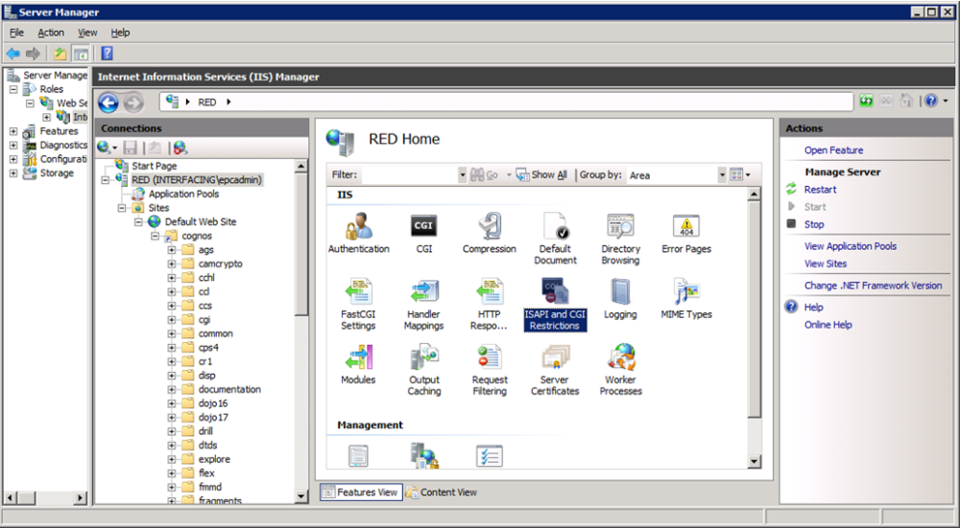Screen dimensions: 960x528
Task: Click the toolbar help question mark icon
Action: click(107, 54)
